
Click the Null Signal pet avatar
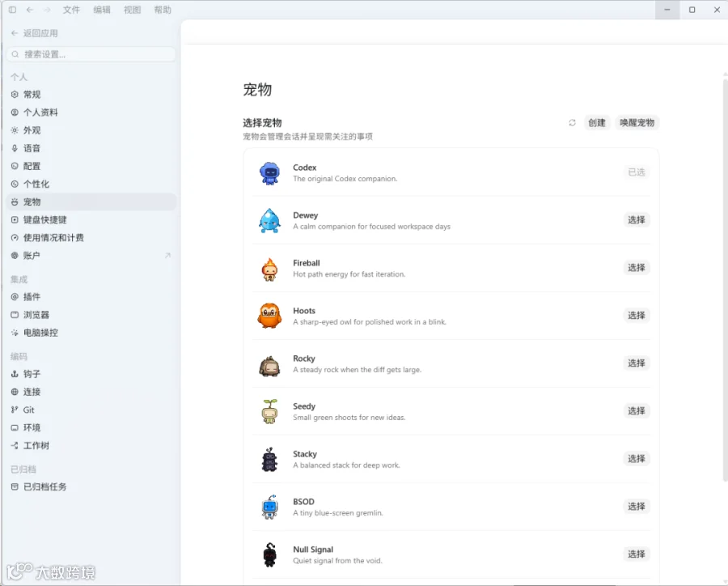click(x=269, y=555)
